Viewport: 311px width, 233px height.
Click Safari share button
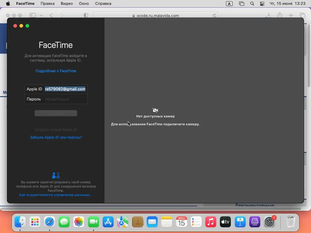click(280, 15)
